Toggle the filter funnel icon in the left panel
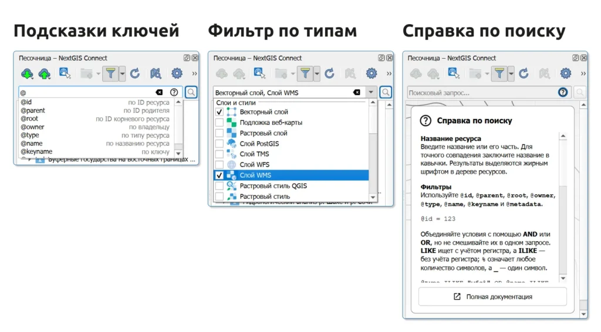This screenshot has height=332, width=601. tap(110, 73)
